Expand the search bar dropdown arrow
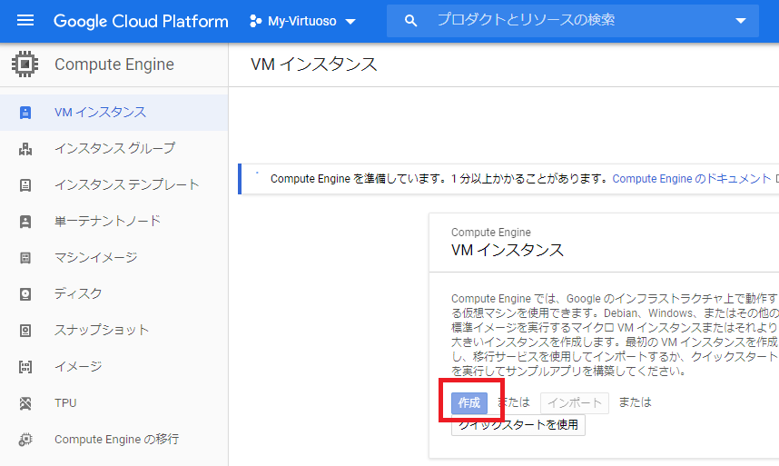This screenshot has height=466, width=779. [x=741, y=21]
